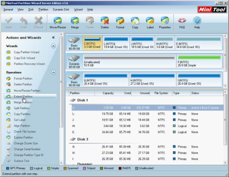This screenshot has width=229, height=177.
Task: Click the Create toolbar icon
Action: coord(90,20)
